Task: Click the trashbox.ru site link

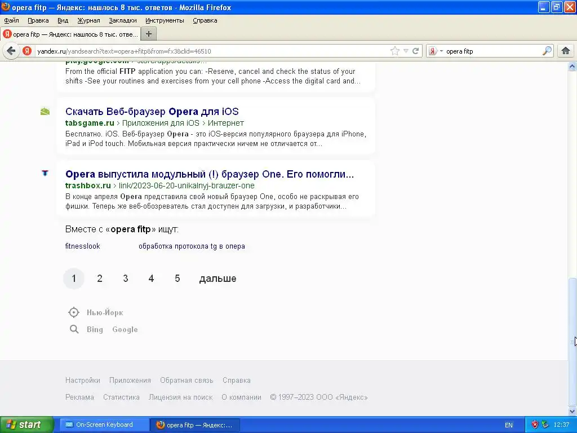Action: [88, 185]
